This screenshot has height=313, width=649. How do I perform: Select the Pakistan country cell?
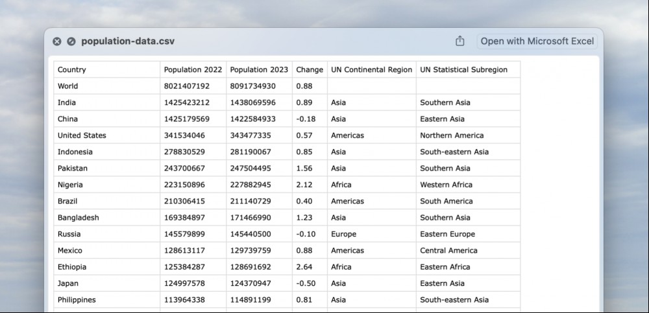[107, 168]
